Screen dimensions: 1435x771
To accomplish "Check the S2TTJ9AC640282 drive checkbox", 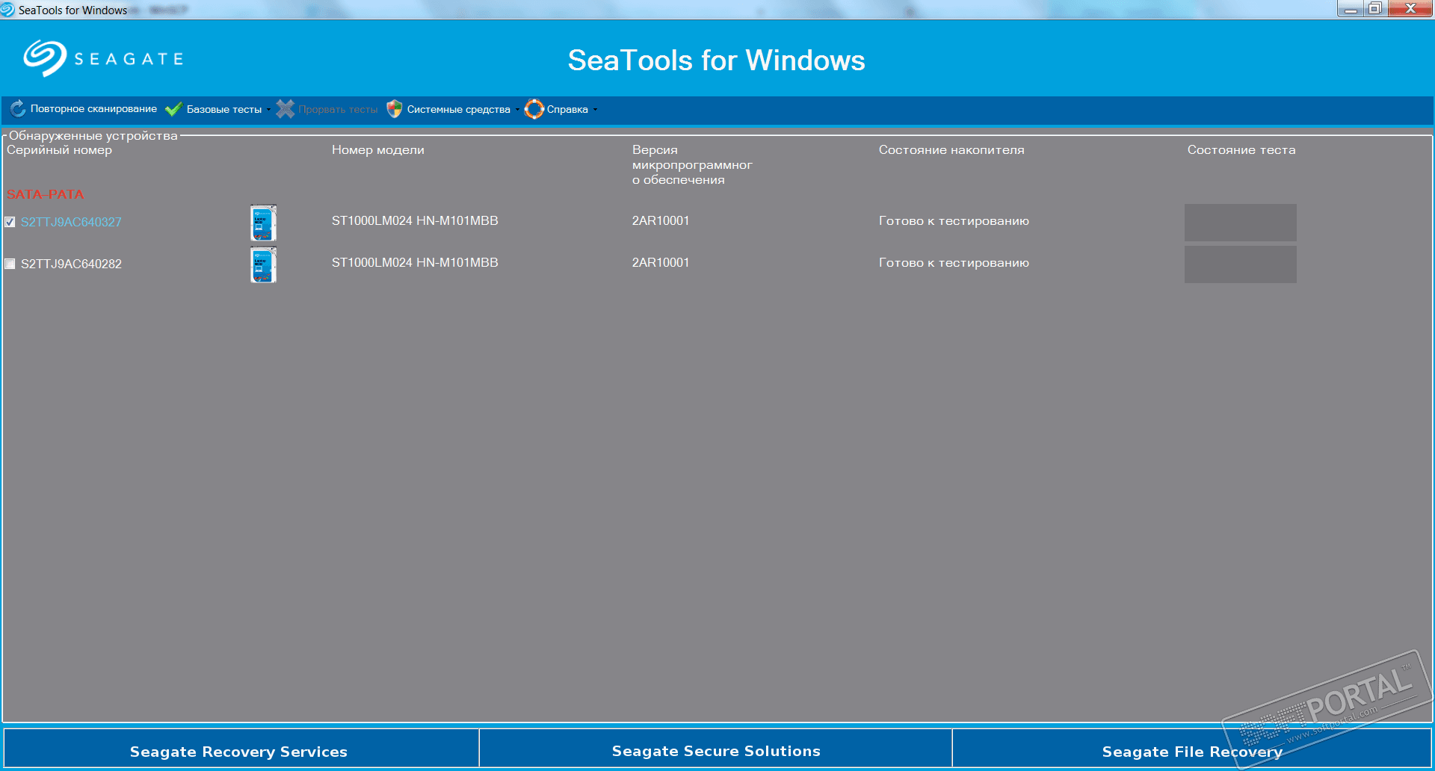I will tap(10, 264).
